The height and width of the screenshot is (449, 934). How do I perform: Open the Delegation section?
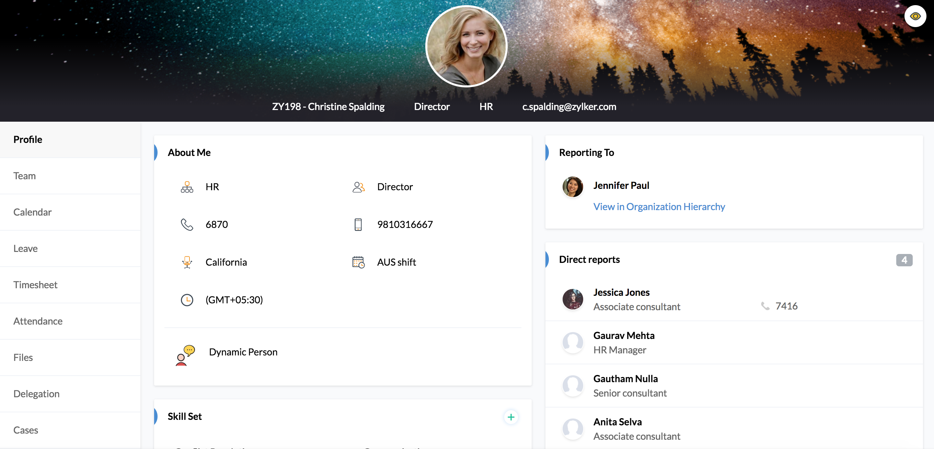pyautogui.click(x=36, y=393)
